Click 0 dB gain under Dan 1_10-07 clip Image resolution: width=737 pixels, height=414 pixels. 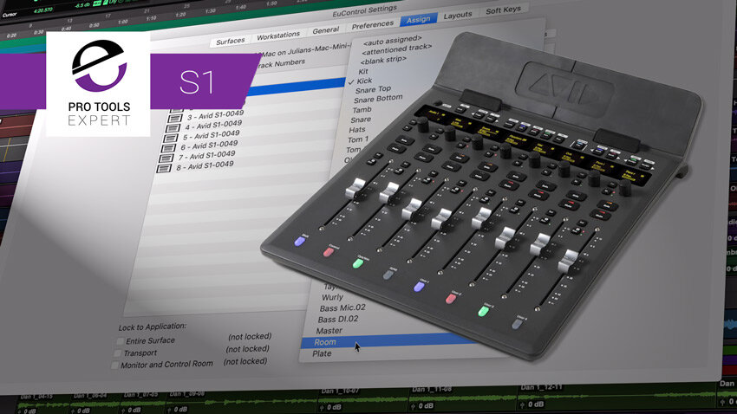(x=333, y=407)
